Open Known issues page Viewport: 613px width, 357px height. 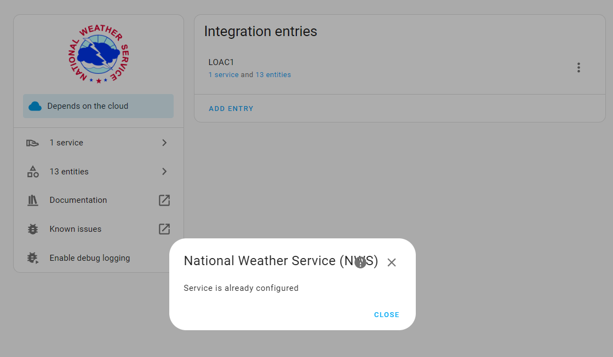pyautogui.click(x=75, y=229)
